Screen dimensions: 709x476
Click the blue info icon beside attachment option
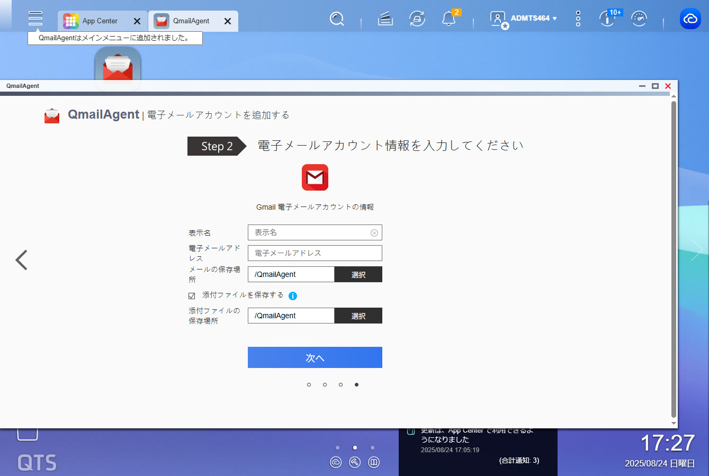coord(293,296)
